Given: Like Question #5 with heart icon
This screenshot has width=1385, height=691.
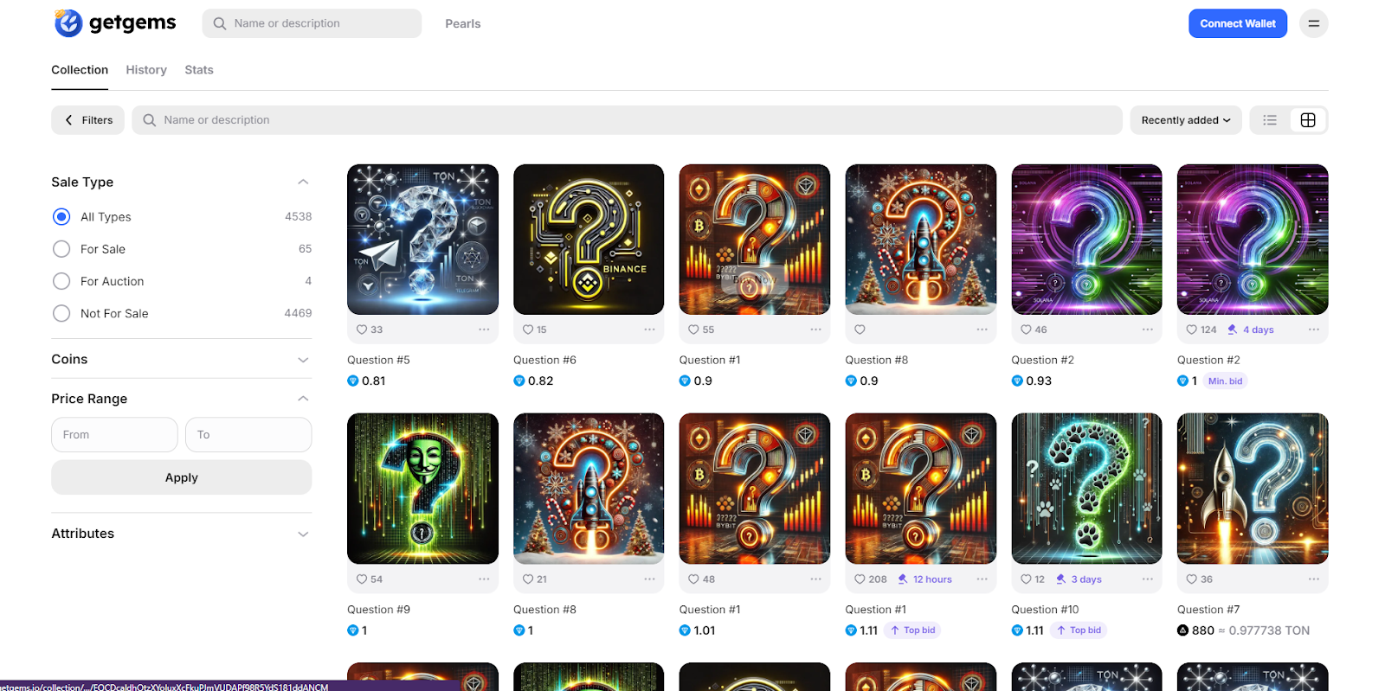Looking at the screenshot, I should point(362,330).
